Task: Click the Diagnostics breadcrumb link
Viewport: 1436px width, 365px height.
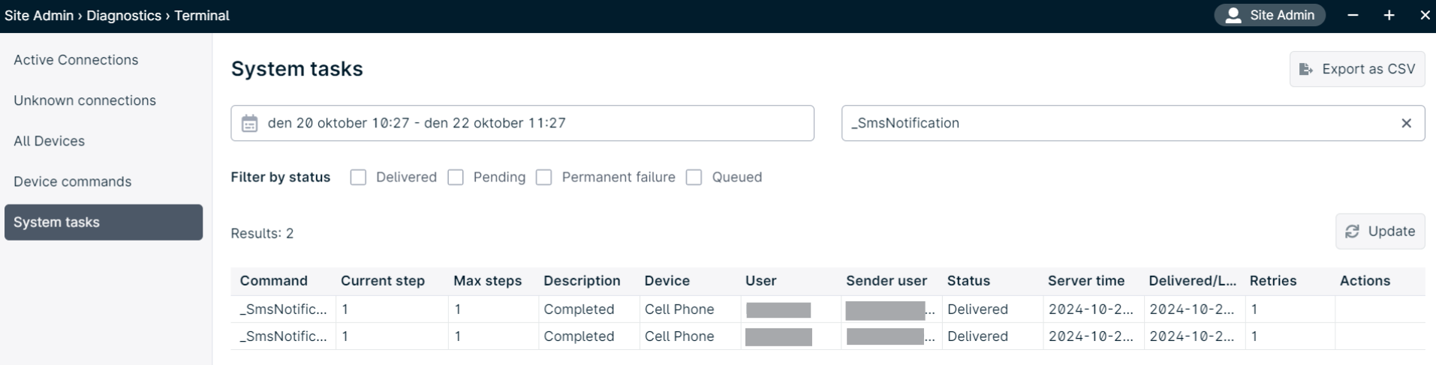Action: tap(124, 16)
